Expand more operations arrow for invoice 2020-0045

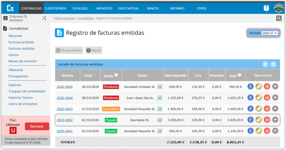pyautogui.click(x=275, y=86)
